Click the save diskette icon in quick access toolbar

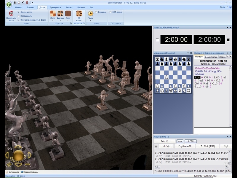pos(15,2)
